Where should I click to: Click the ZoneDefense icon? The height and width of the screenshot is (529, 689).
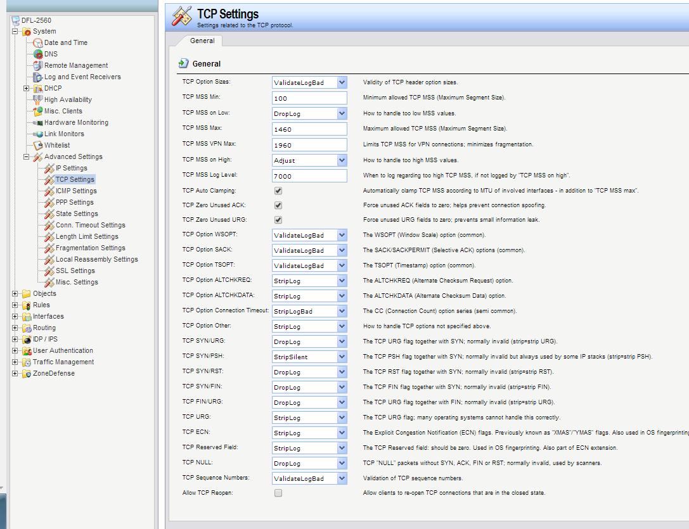pyautogui.click(x=27, y=374)
